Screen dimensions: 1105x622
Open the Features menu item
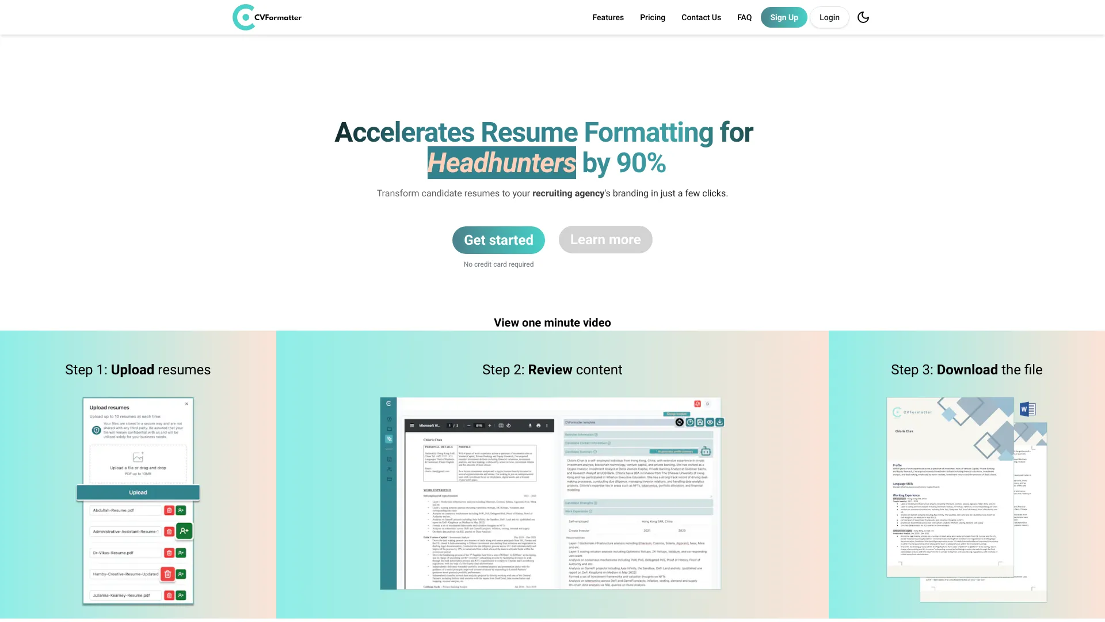pyautogui.click(x=608, y=17)
